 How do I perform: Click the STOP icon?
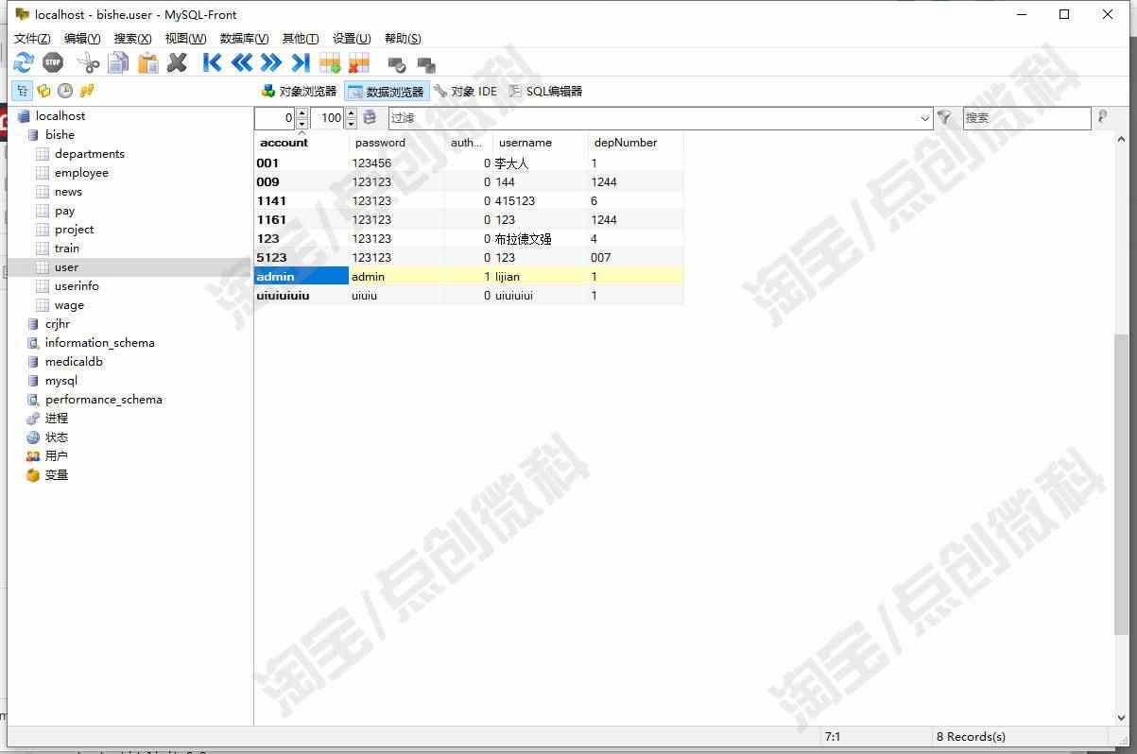pyautogui.click(x=53, y=63)
